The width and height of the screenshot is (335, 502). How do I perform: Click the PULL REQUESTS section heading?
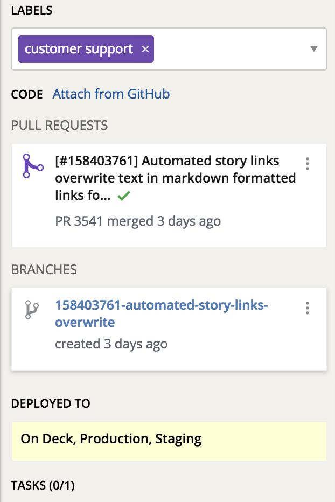(59, 125)
